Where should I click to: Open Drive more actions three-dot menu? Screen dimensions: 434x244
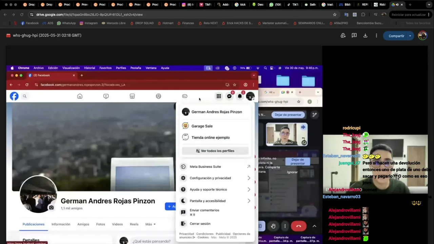click(376, 36)
